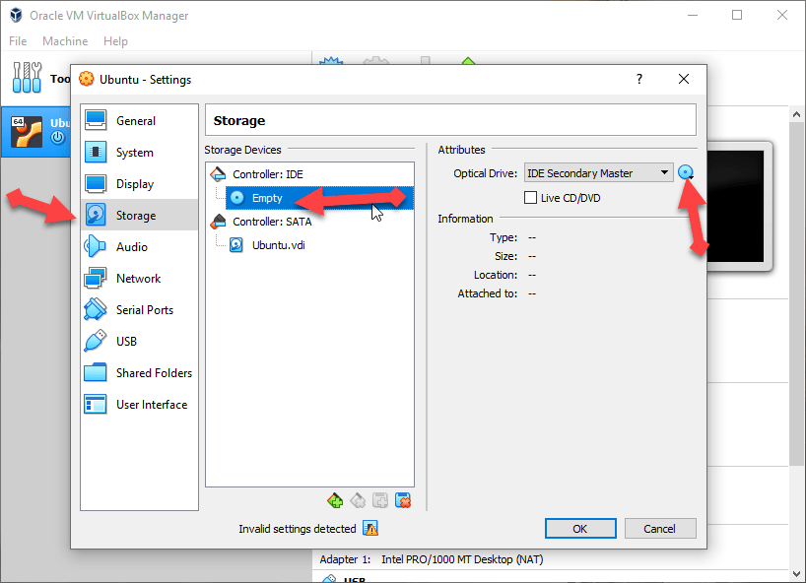Enable the Live CD/DVD checkbox
This screenshot has width=806, height=583.
531,198
